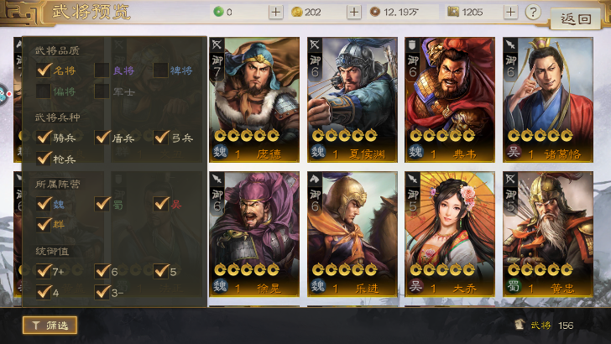Click the plus icon beside gold 202
611x344 pixels.
click(354, 12)
